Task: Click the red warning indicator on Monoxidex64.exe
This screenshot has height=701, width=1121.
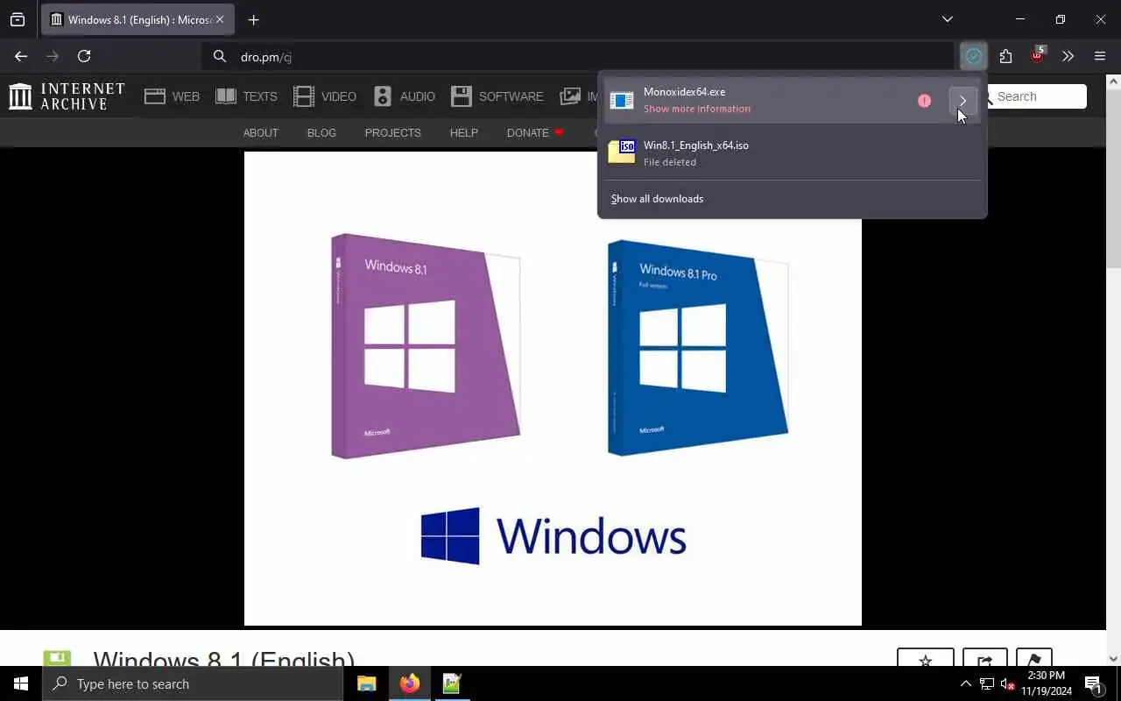Action: point(924,101)
